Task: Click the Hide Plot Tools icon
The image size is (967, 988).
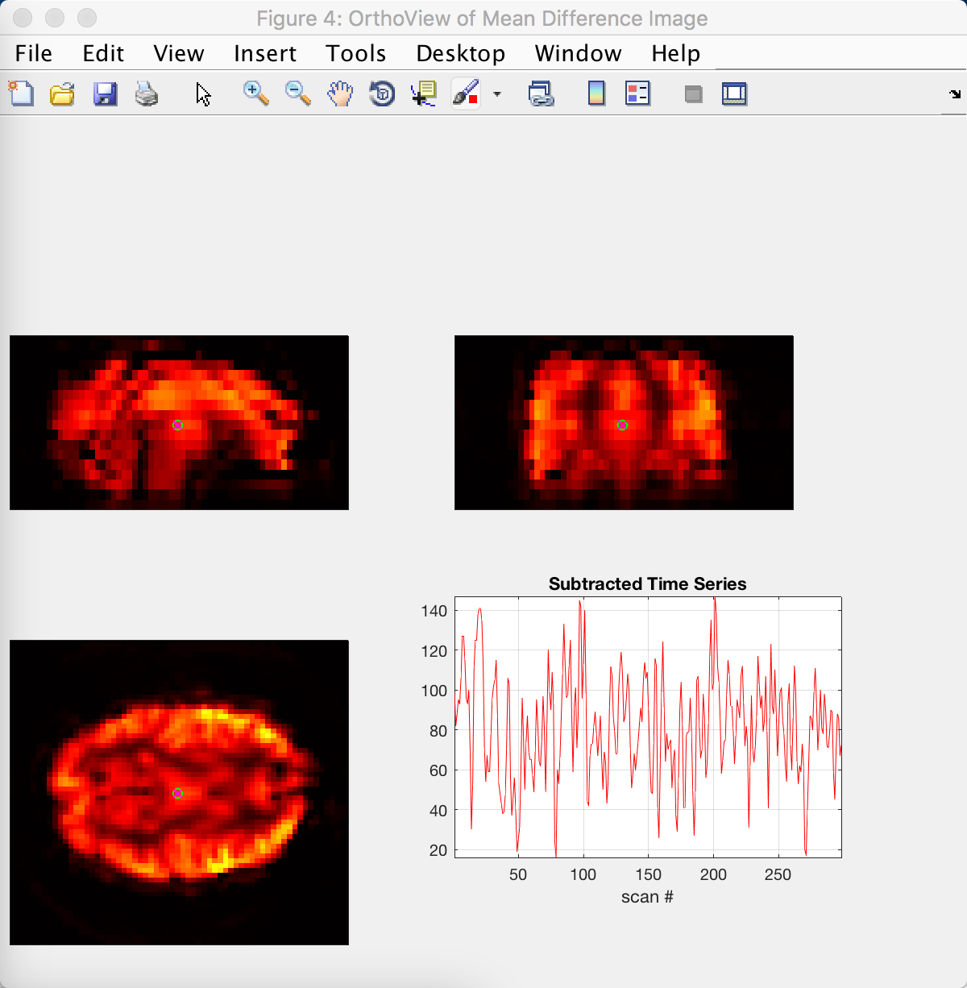Action: [693, 94]
